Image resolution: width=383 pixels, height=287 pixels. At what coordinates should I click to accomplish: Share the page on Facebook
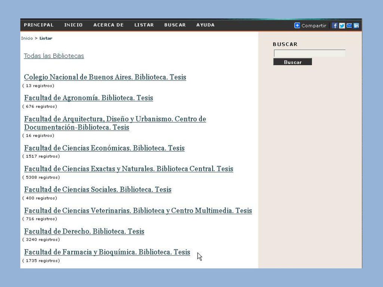tap(335, 26)
